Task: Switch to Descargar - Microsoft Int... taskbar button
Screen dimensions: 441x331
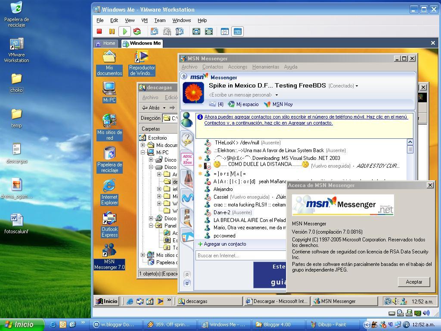Action: 277,301
